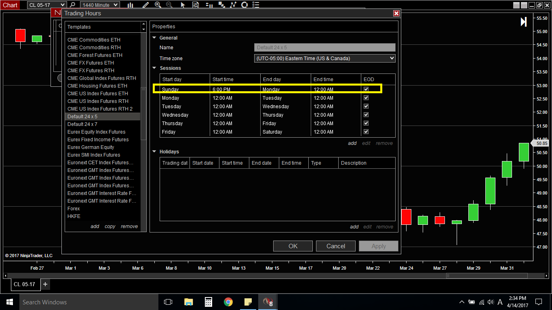Image resolution: width=552 pixels, height=310 pixels.
Task: Click the Templates panel sort arrows
Action: (143, 27)
